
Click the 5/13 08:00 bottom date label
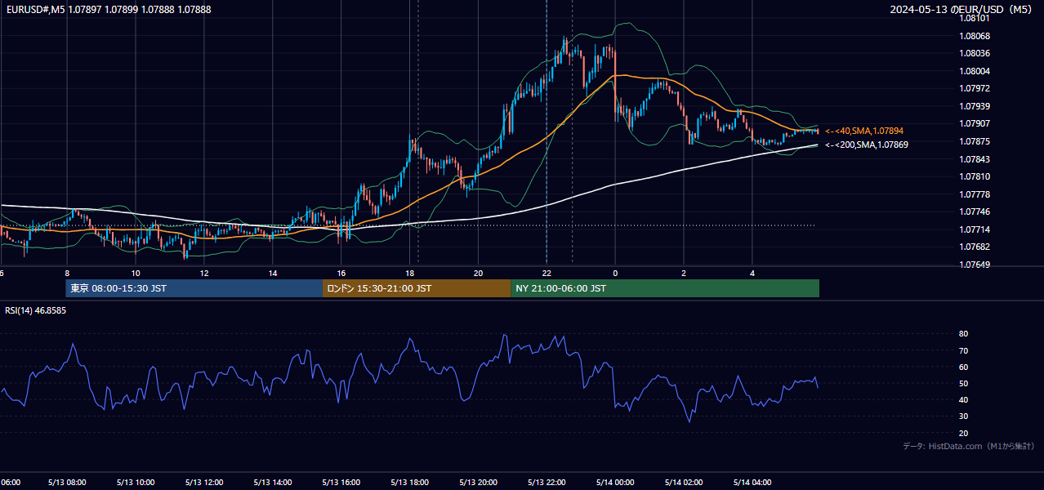click(x=67, y=483)
